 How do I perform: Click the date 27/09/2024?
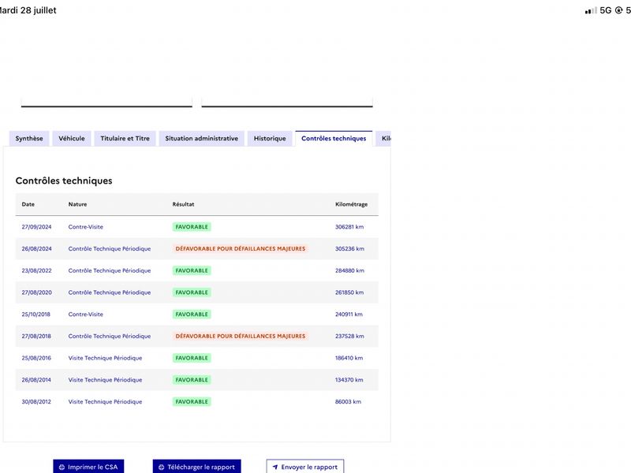(x=36, y=227)
